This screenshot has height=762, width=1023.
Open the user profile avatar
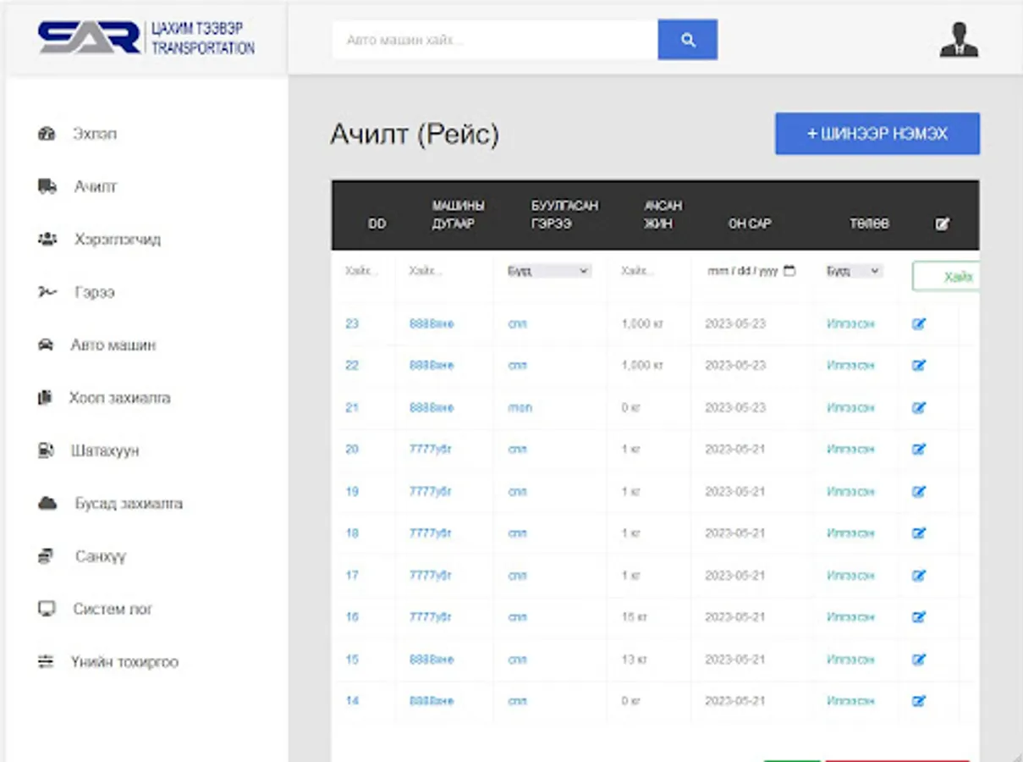(959, 40)
